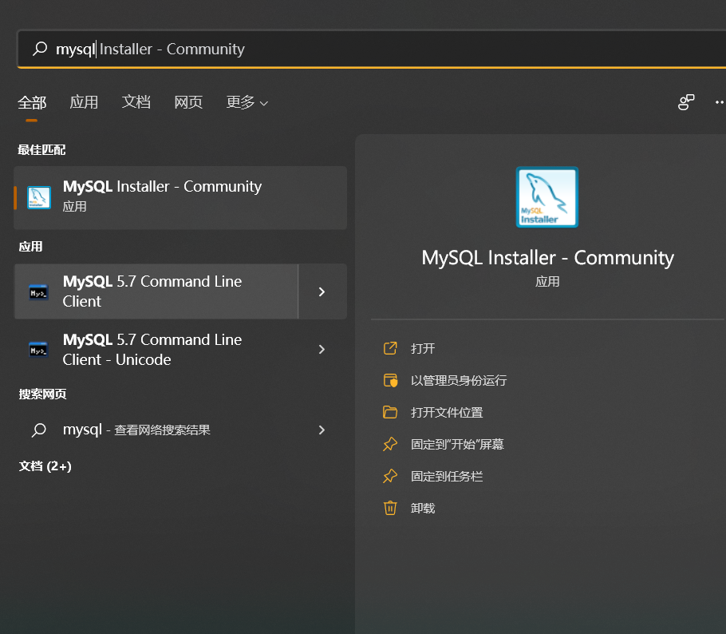The height and width of the screenshot is (634, 726).
Task: Click the large MySQL Installer dolphin thumbnail
Action: 547,197
